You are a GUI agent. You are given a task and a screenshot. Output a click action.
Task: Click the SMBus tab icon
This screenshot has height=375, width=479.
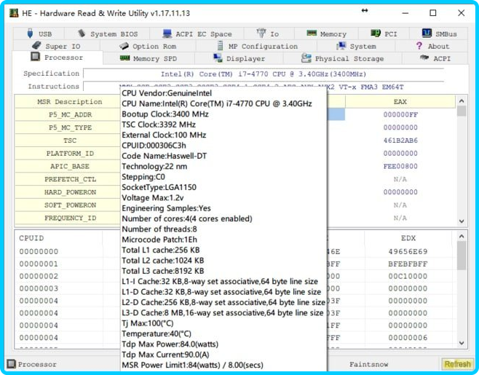(426, 33)
